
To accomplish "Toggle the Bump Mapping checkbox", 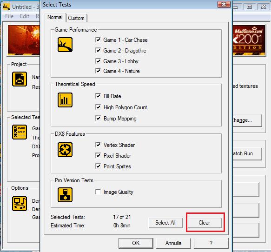I will click(x=98, y=118).
